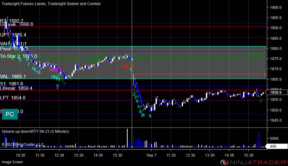This screenshot has height=166, width=288.
Task: Click the 1900.0 price axis label
Action: [276, 8]
